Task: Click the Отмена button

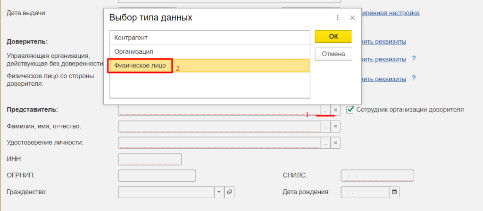Action: tap(333, 54)
